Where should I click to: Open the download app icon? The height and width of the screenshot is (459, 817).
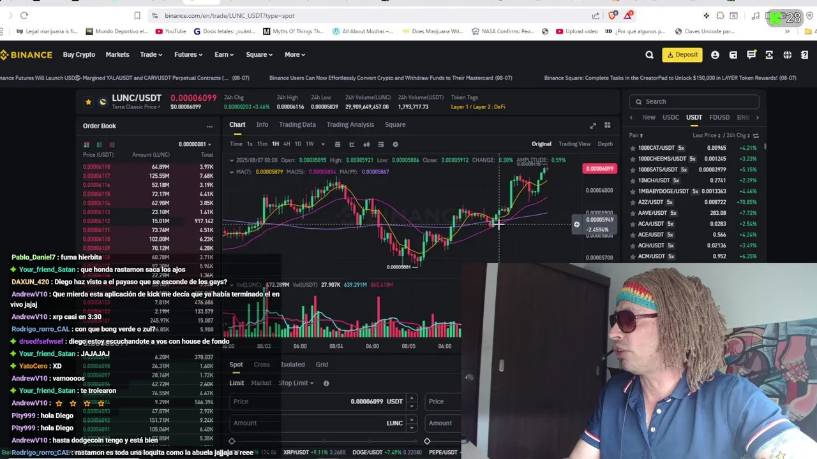(769, 55)
